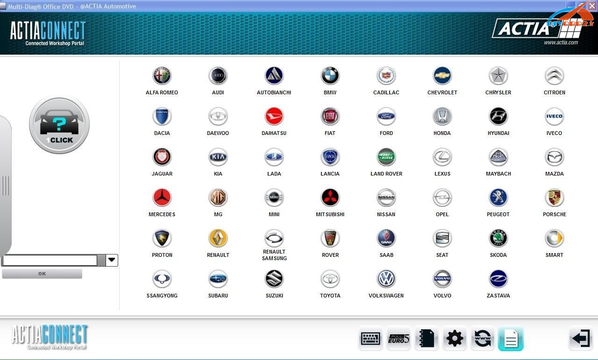Select the Lancia shield icon
Viewport: 598px width, 360px height.
click(330, 157)
